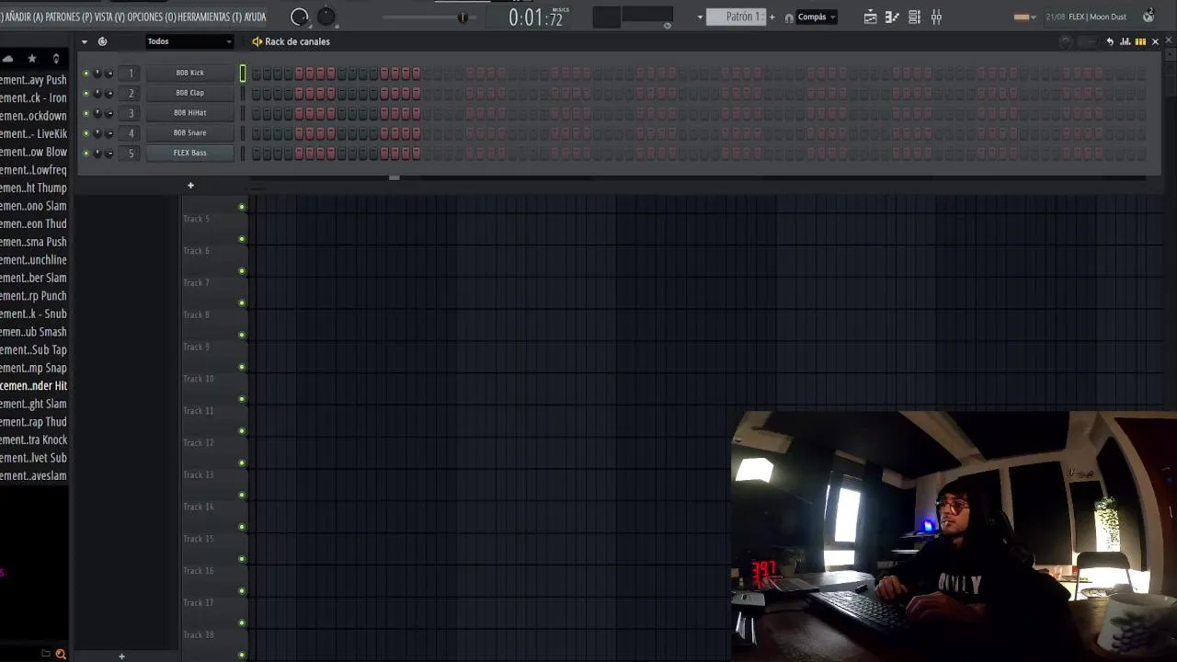Image resolution: width=1177 pixels, height=662 pixels.
Task: Open the PATRONES menu
Action: pyautogui.click(x=68, y=17)
